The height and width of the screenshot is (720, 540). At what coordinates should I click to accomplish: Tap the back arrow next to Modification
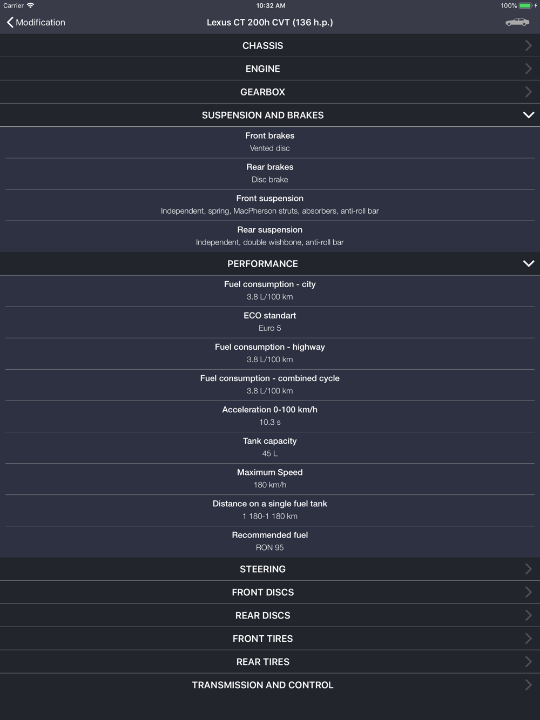pyautogui.click(x=10, y=22)
